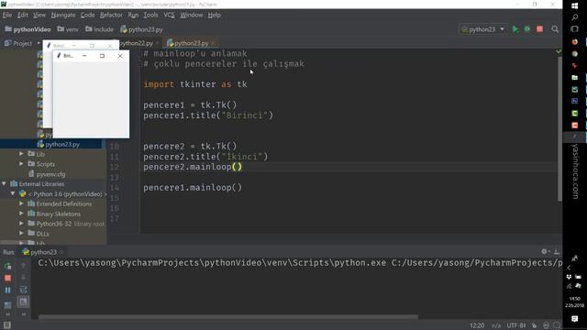The image size is (587, 330).
Task: Select pyvenv.cfg file in tree
Action: (47, 174)
